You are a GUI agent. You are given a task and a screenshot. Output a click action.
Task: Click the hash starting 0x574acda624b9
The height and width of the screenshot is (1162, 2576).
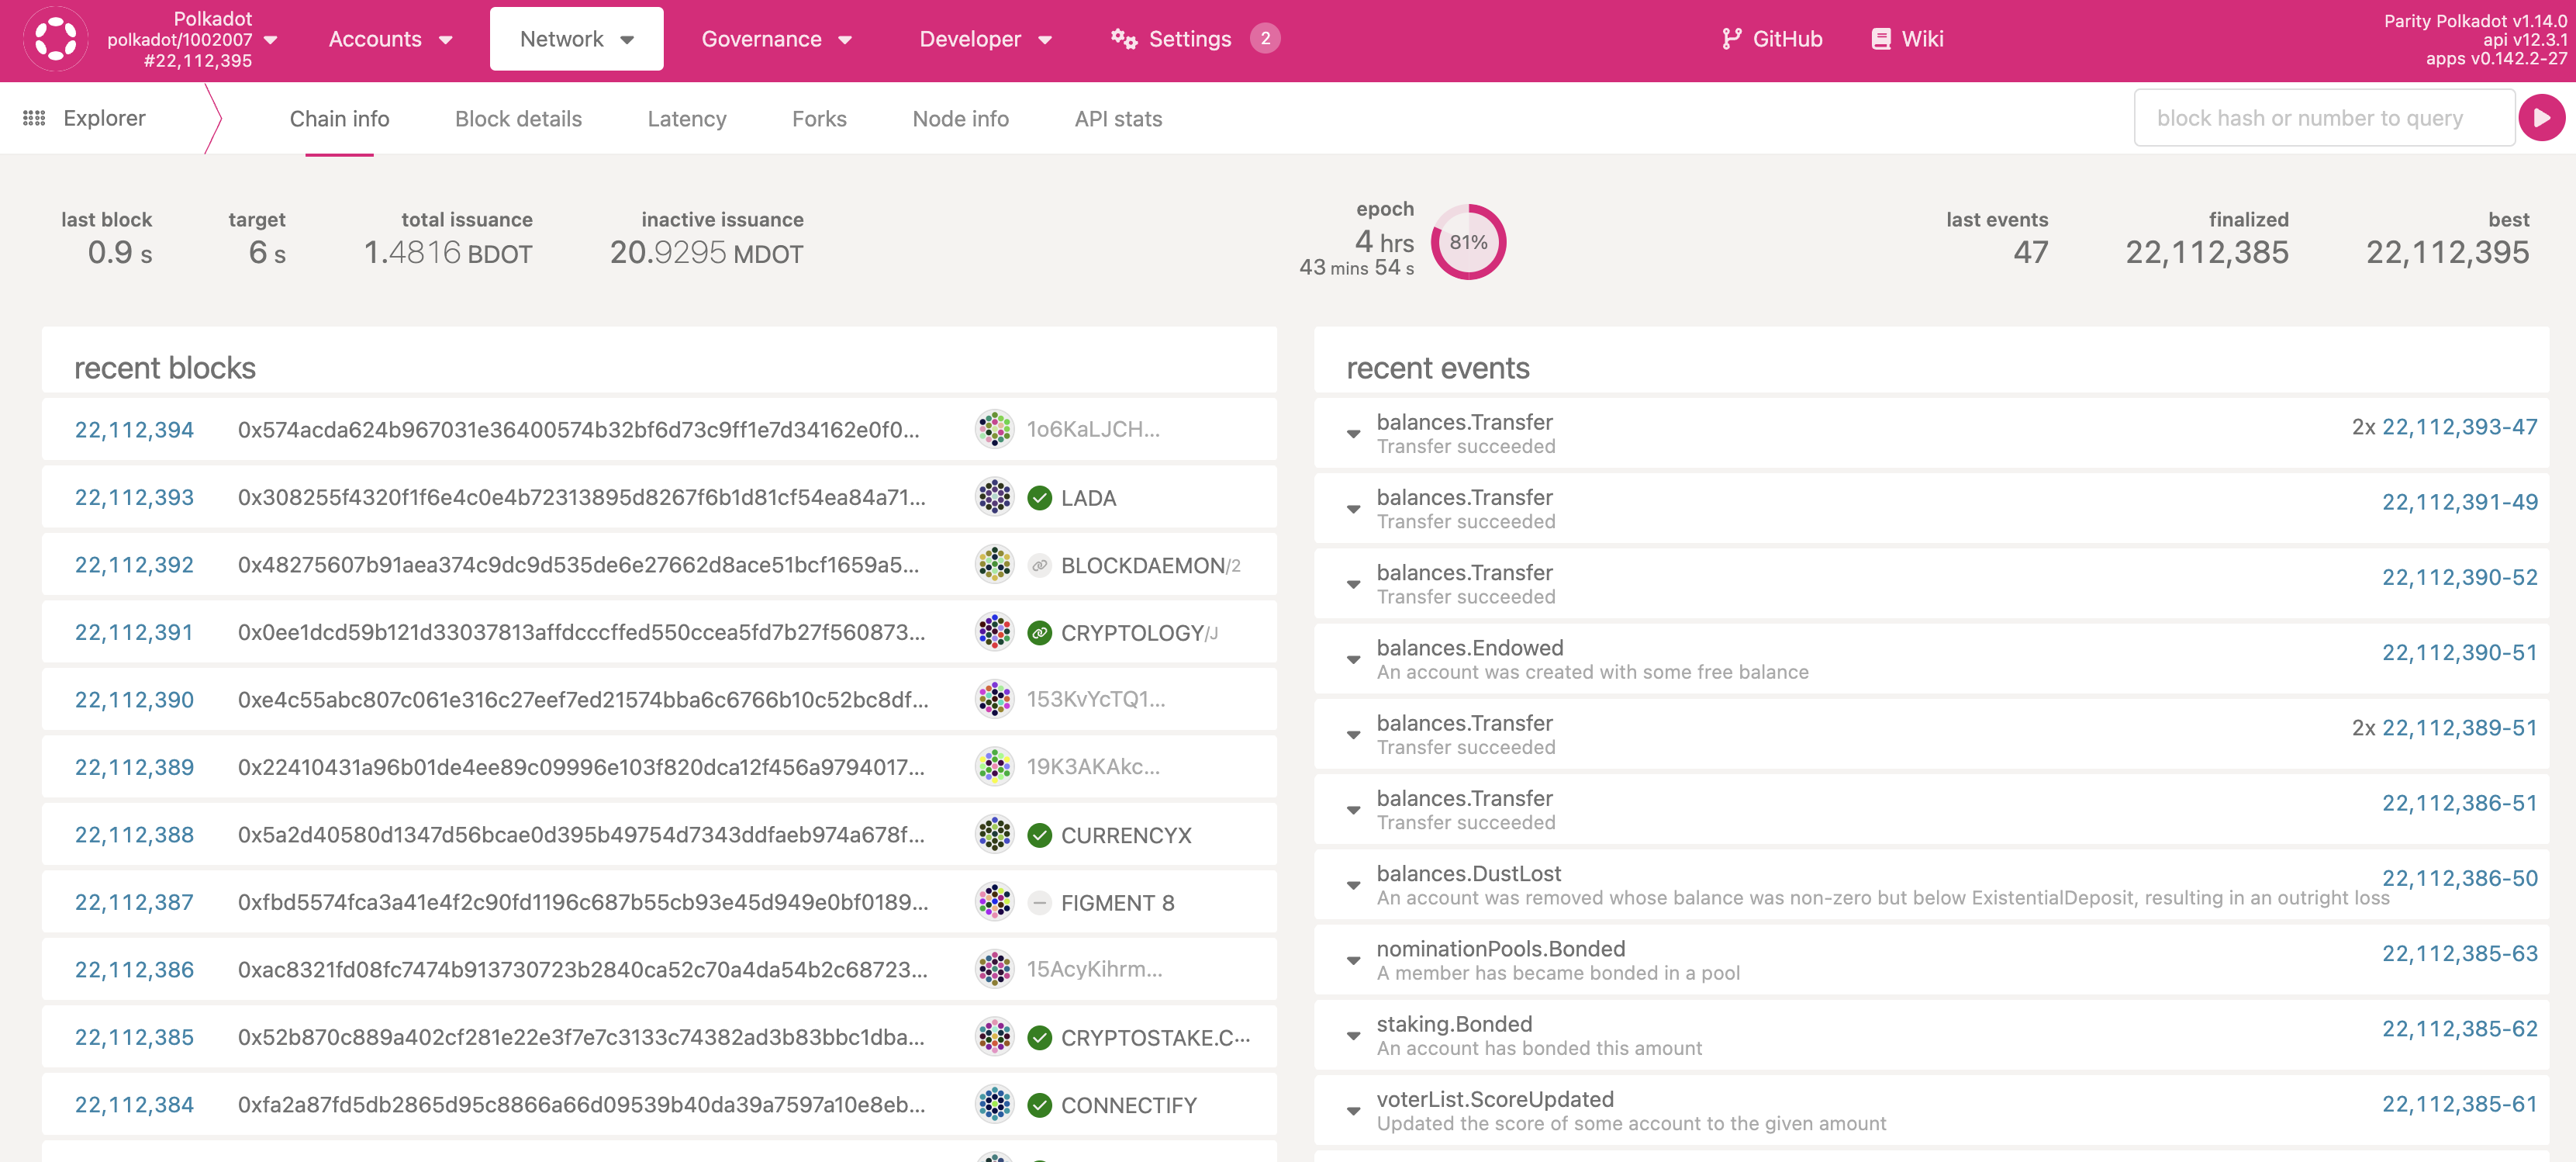coord(578,430)
